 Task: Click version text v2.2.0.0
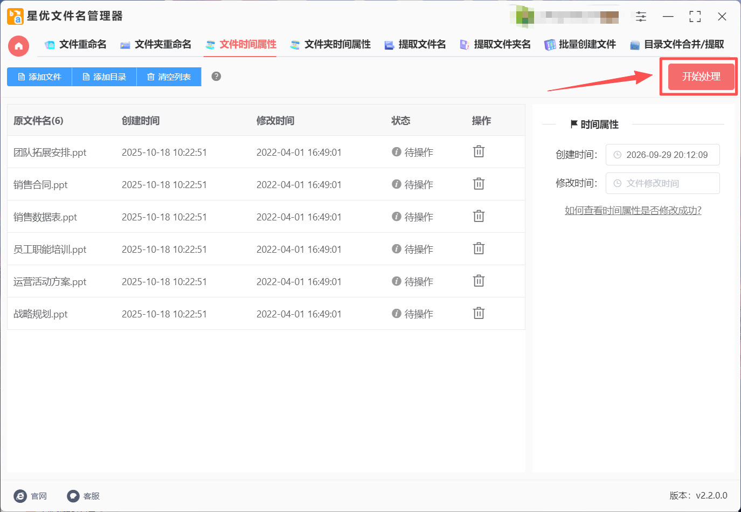point(711,495)
